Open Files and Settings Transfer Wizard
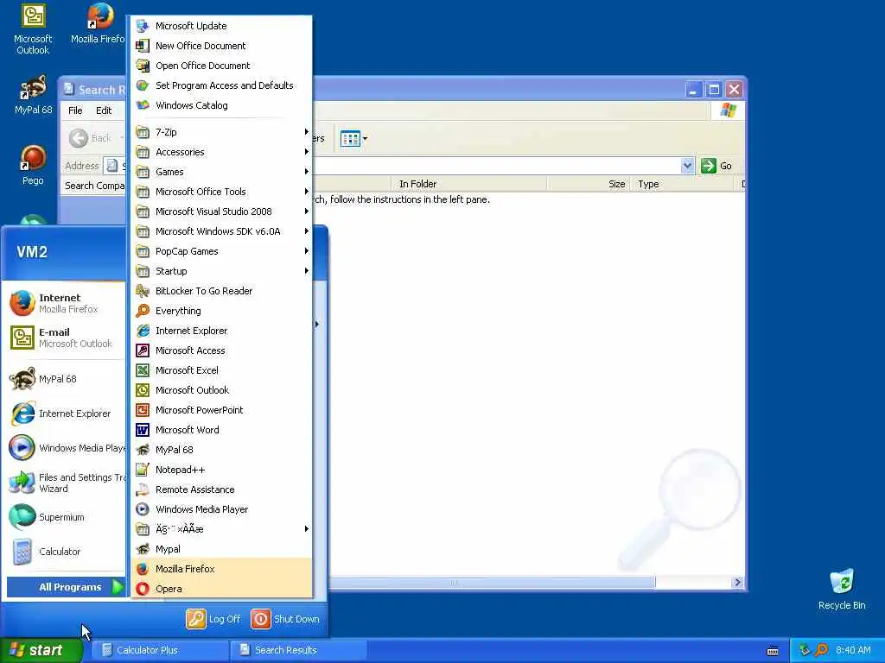Image resolution: width=885 pixels, height=663 pixels. pos(65,483)
